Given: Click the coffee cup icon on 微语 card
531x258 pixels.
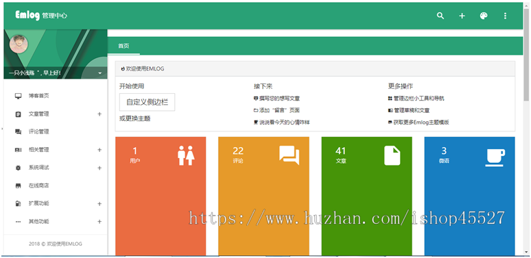Looking at the screenshot, I should click(x=495, y=157).
